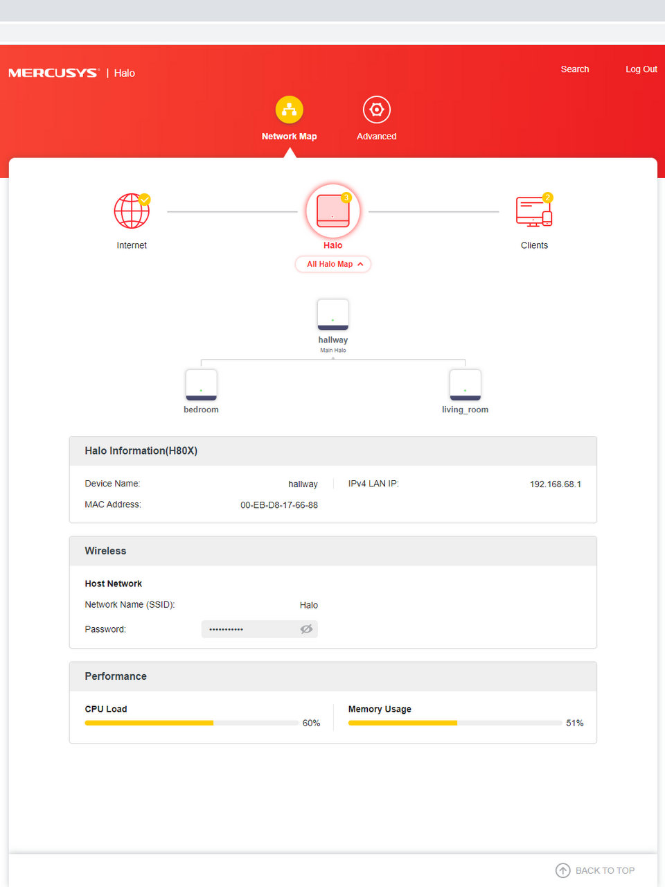This screenshot has height=887, width=665.
Task: Show the wireless password via eye icon
Action: point(306,629)
